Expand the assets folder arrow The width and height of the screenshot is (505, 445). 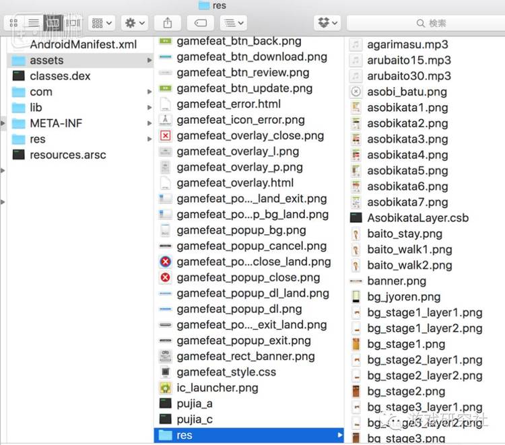pos(149,61)
